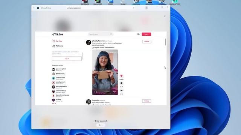The width and height of the screenshot is (241, 135).
Task: Open the hyperion profile avatar
Action: coord(88,102)
